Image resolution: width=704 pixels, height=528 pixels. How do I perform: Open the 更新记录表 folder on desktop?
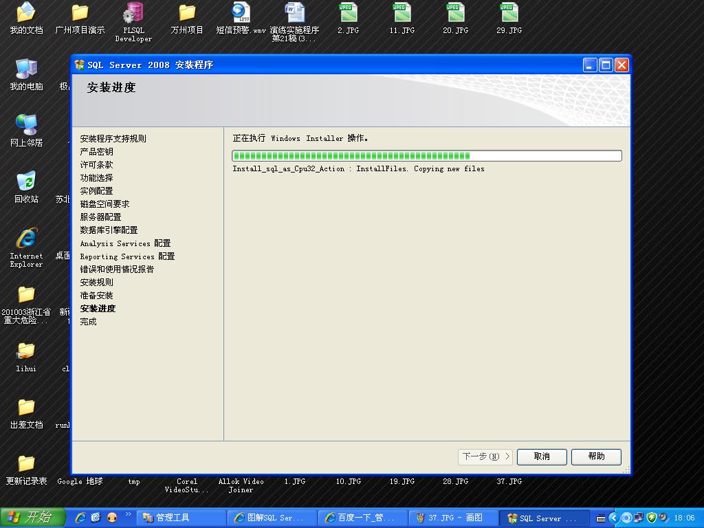tap(26, 465)
